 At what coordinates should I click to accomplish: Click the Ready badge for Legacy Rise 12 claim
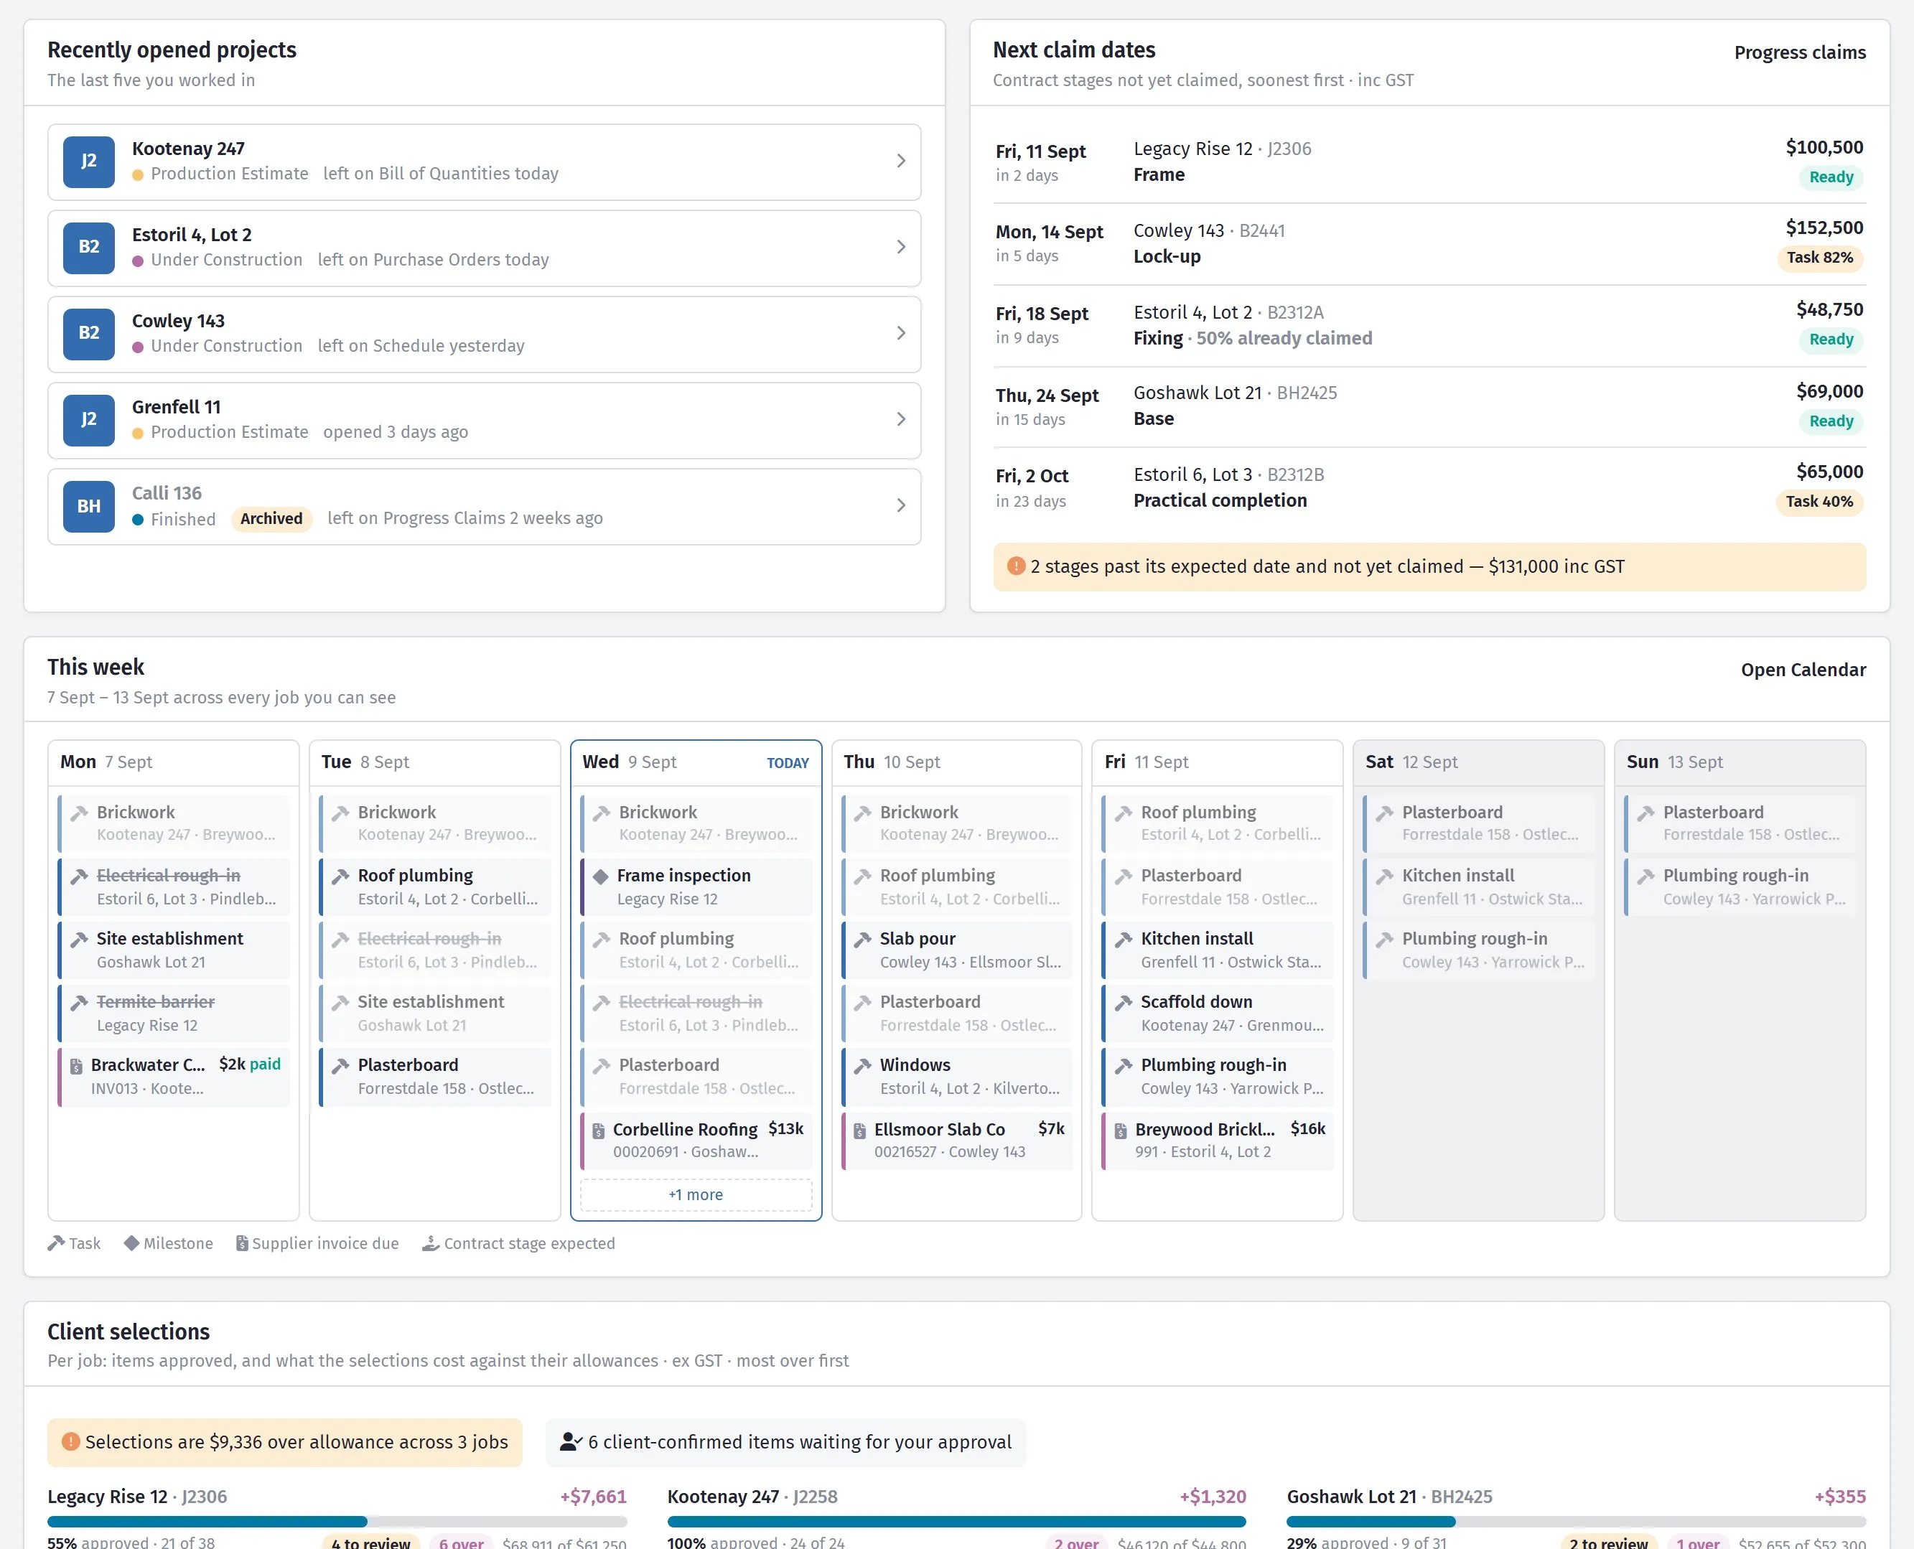point(1831,177)
